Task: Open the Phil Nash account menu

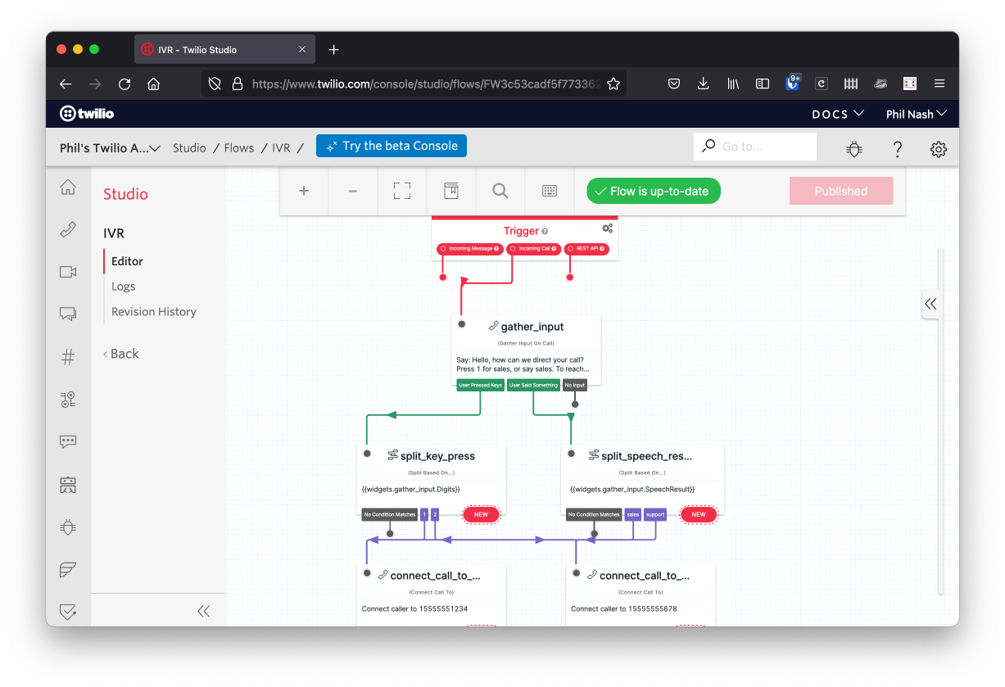Action: point(917,114)
